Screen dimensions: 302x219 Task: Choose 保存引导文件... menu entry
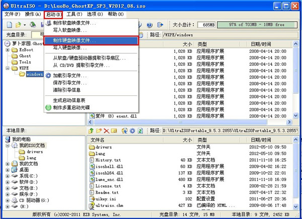pyautogui.click(x=91, y=83)
